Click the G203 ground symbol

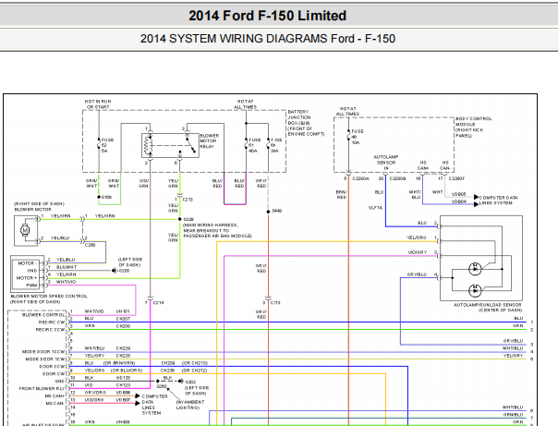pyautogui.click(x=114, y=271)
